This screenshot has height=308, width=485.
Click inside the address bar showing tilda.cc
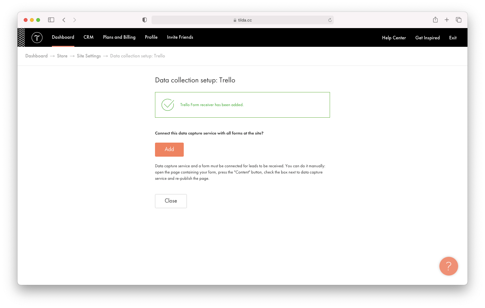coord(242,20)
